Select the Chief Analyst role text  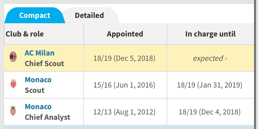pos(47,117)
